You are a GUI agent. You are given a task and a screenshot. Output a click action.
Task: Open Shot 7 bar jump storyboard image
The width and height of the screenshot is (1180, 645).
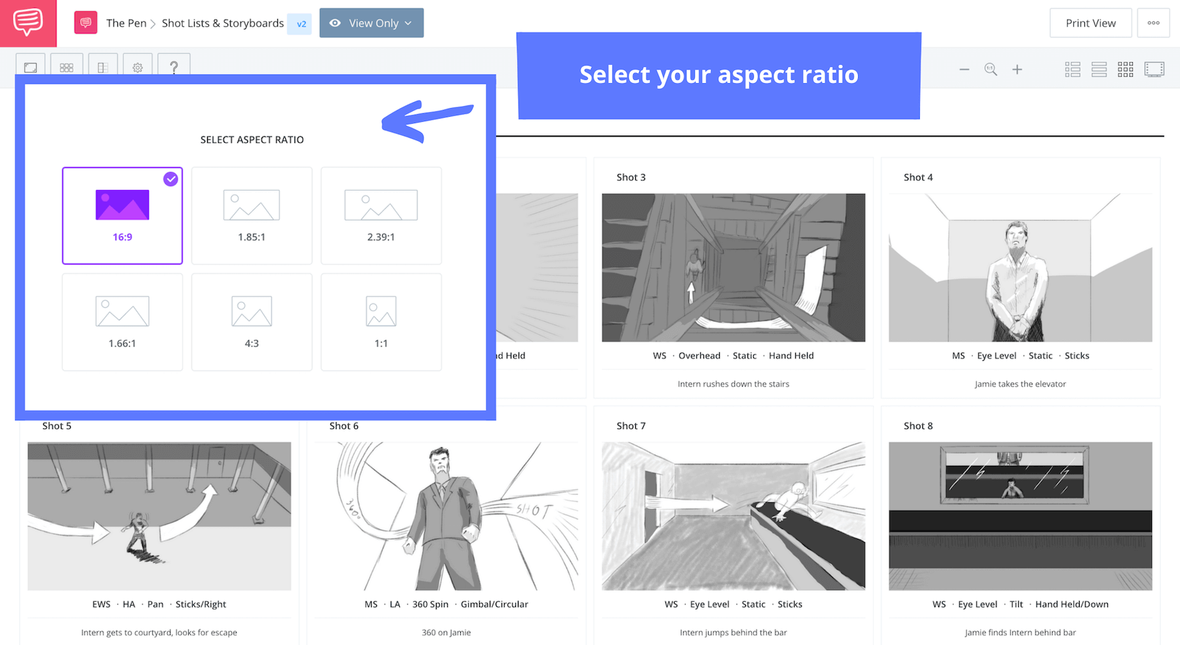click(x=734, y=516)
